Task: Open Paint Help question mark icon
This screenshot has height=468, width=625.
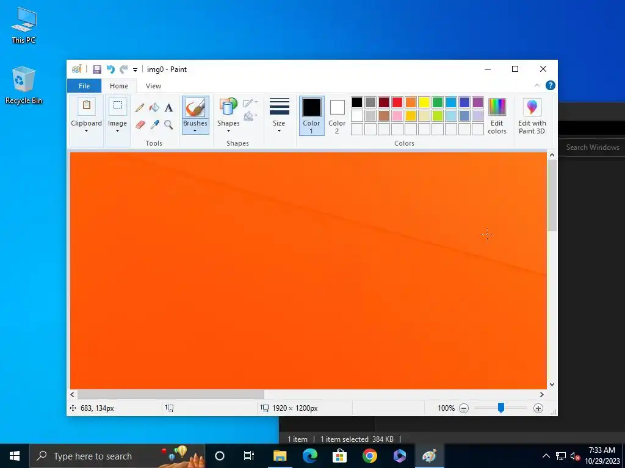Action: pyautogui.click(x=550, y=85)
